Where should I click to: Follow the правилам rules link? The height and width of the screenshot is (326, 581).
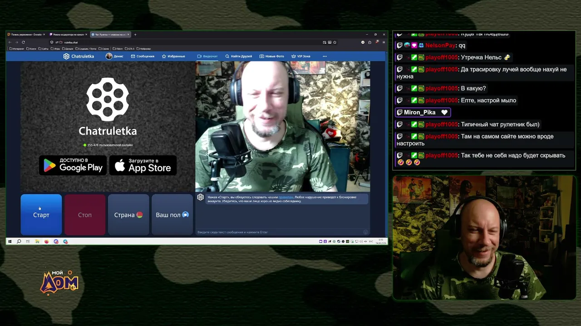point(286,197)
